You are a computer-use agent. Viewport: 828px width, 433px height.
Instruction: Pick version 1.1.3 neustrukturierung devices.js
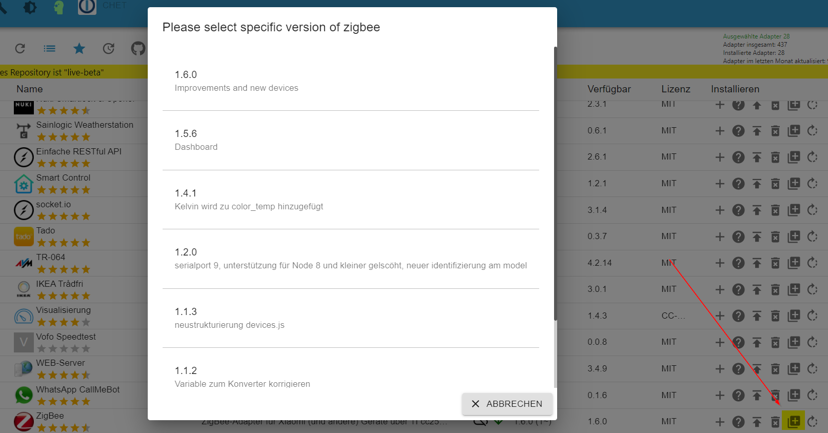pyautogui.click(x=351, y=318)
